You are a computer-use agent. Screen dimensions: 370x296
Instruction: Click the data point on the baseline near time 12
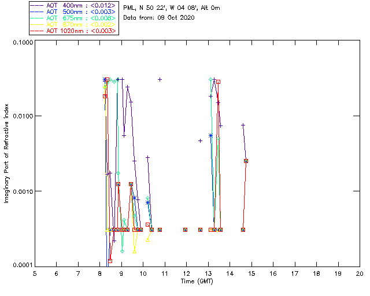[185, 230]
